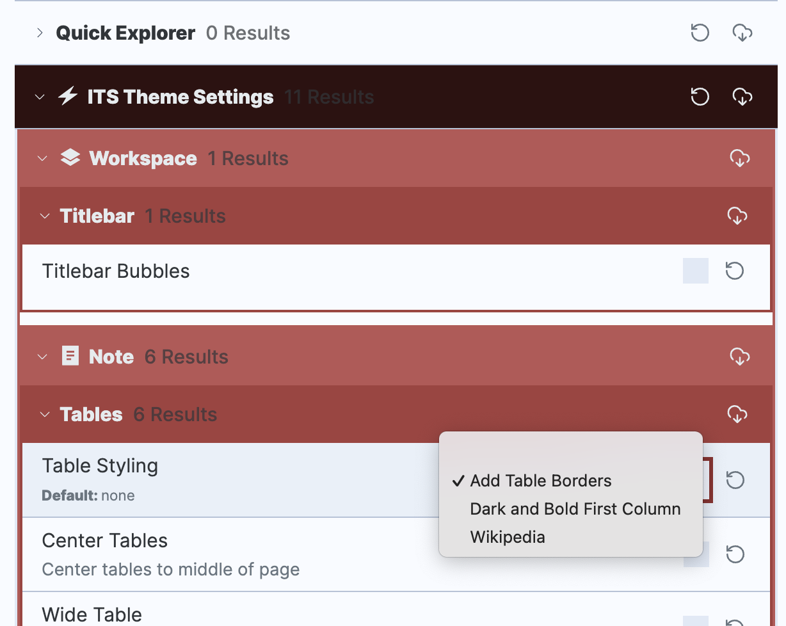Click the note document icon beside Note section
The height and width of the screenshot is (626, 786).
72,356
